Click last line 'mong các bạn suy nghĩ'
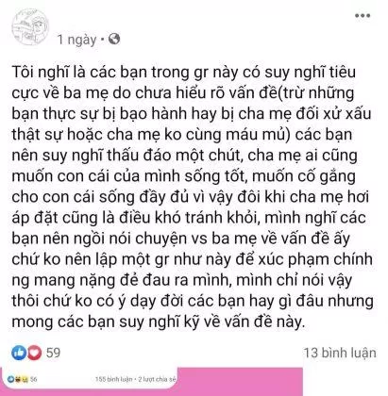 pos(159,322)
